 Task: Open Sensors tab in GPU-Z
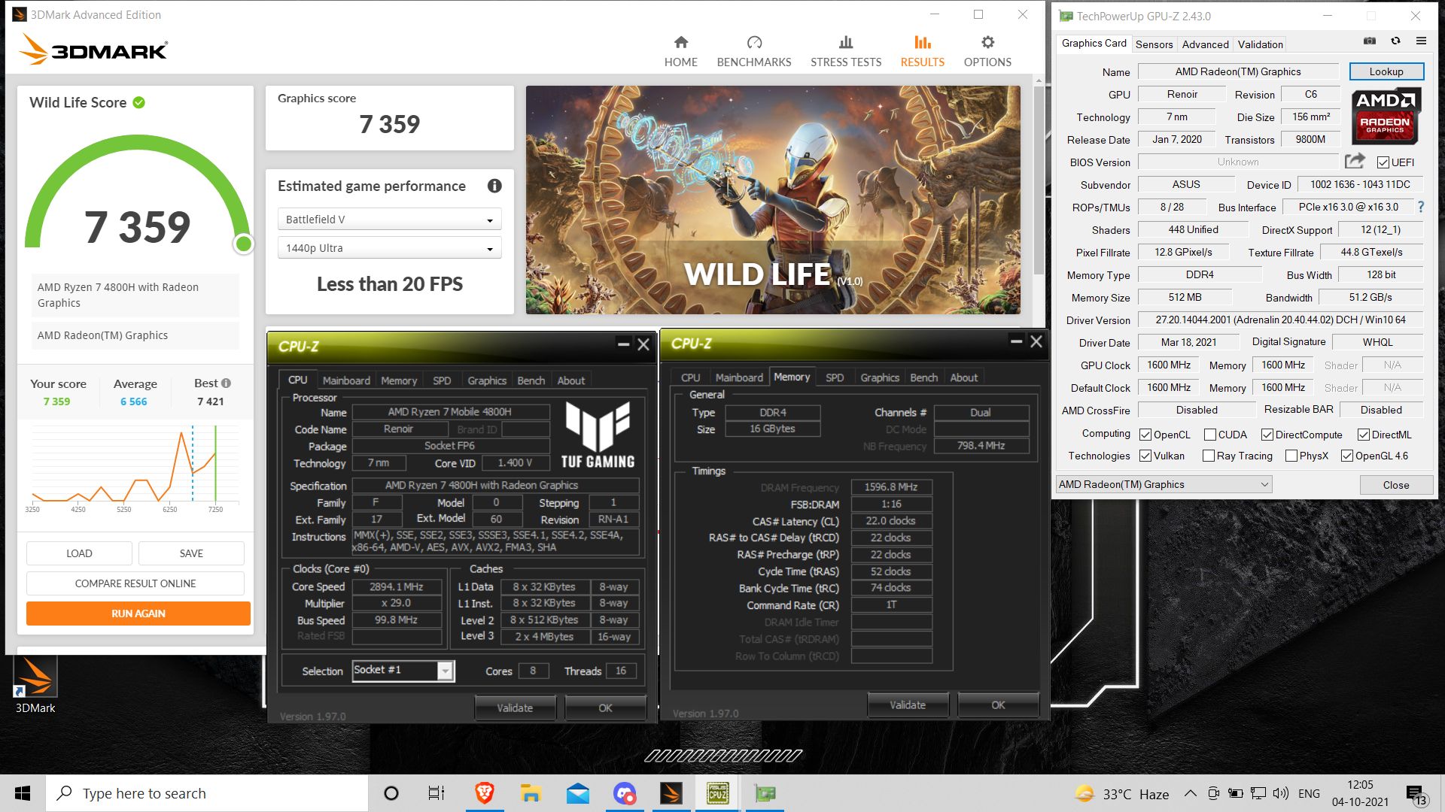[1154, 44]
